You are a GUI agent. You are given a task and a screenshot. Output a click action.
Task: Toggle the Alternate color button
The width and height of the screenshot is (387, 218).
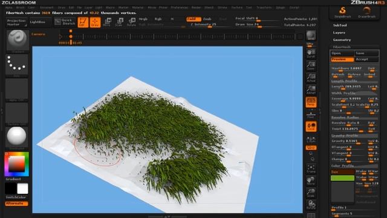(16, 203)
